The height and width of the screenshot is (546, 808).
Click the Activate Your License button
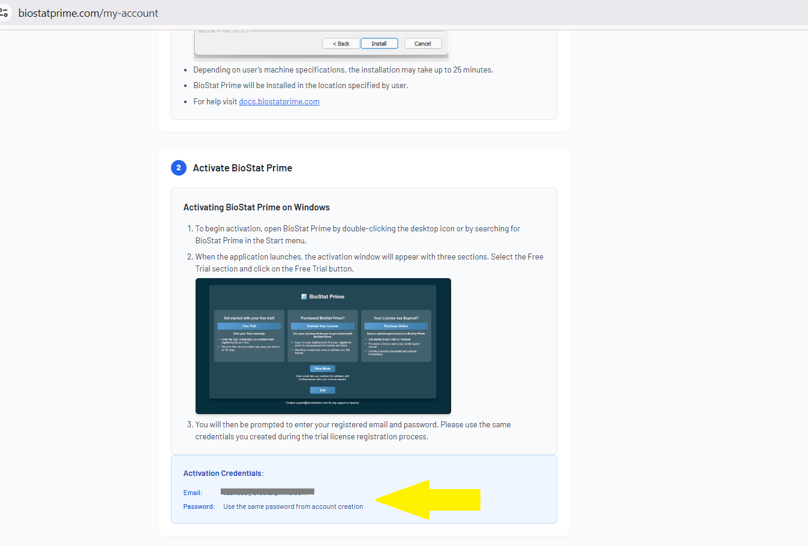coord(323,326)
